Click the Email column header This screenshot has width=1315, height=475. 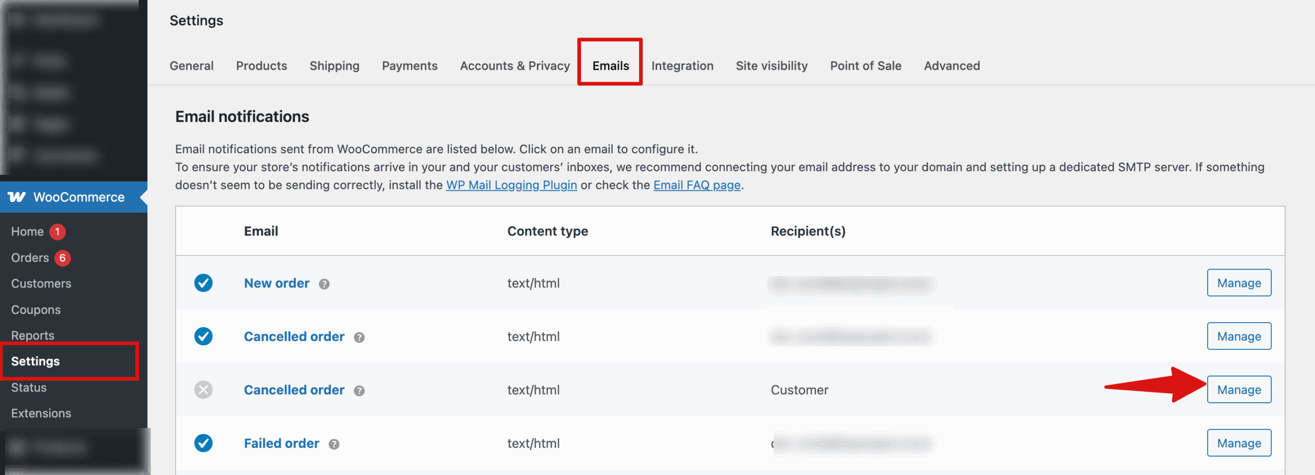pos(261,231)
